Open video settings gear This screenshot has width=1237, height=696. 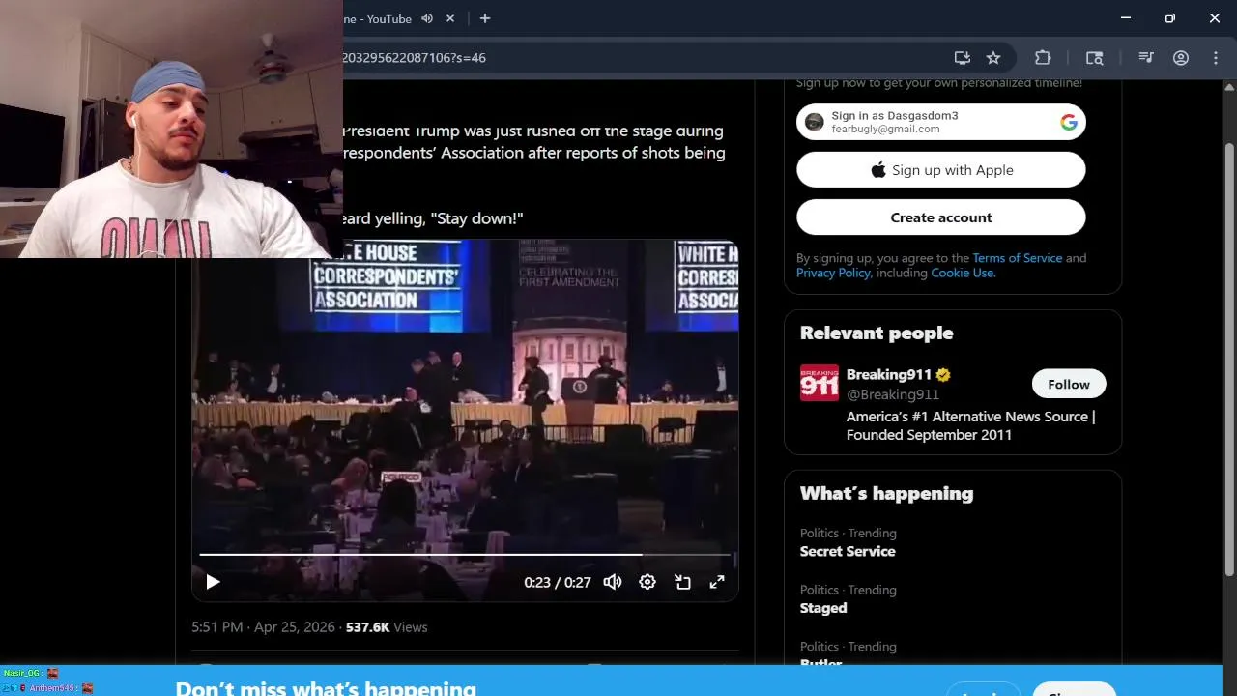coord(647,582)
